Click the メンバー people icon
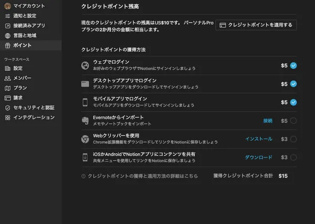 (8, 78)
